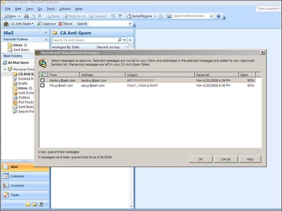Open the Send/Receive dropdown arrow
This screenshot has height=211, width=282.
[155, 16]
